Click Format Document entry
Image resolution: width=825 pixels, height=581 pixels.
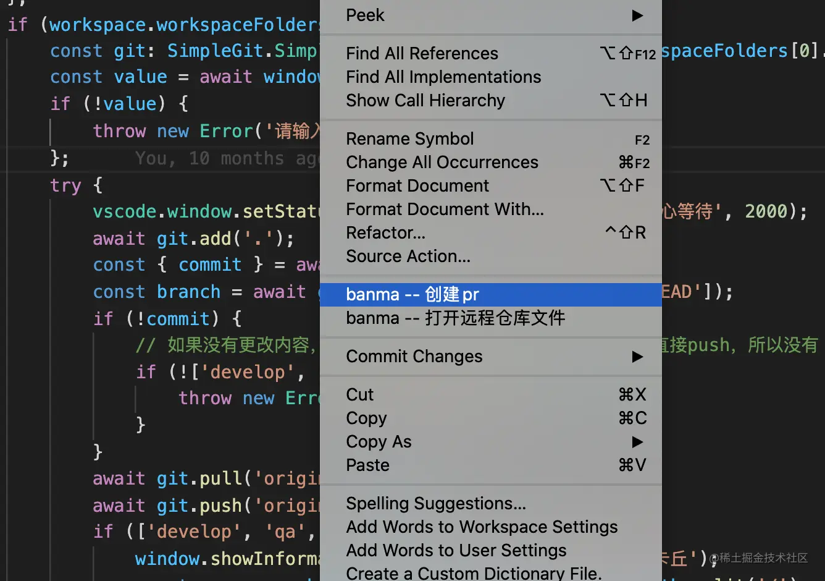click(x=491, y=185)
